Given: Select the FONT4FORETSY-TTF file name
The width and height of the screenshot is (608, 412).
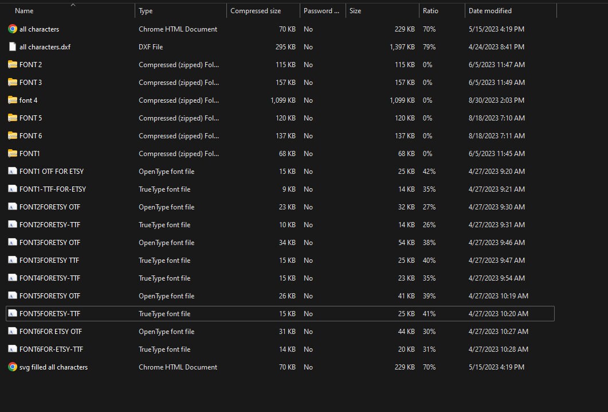Looking at the screenshot, I should pos(50,278).
